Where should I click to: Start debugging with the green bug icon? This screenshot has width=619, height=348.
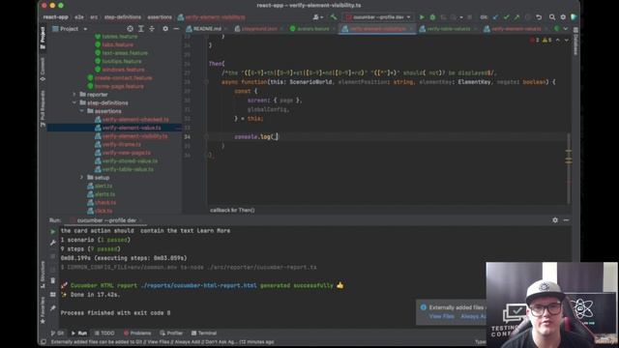point(432,17)
